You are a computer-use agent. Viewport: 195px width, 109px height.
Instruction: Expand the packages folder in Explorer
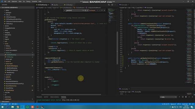click(x=8, y=13)
